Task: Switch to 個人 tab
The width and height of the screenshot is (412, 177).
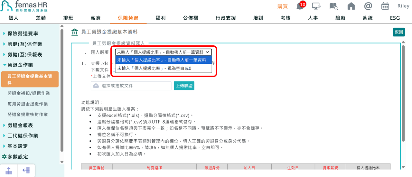Action: click(14, 18)
